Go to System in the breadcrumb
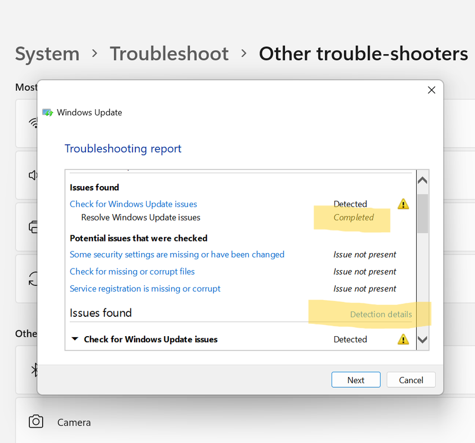 (47, 54)
